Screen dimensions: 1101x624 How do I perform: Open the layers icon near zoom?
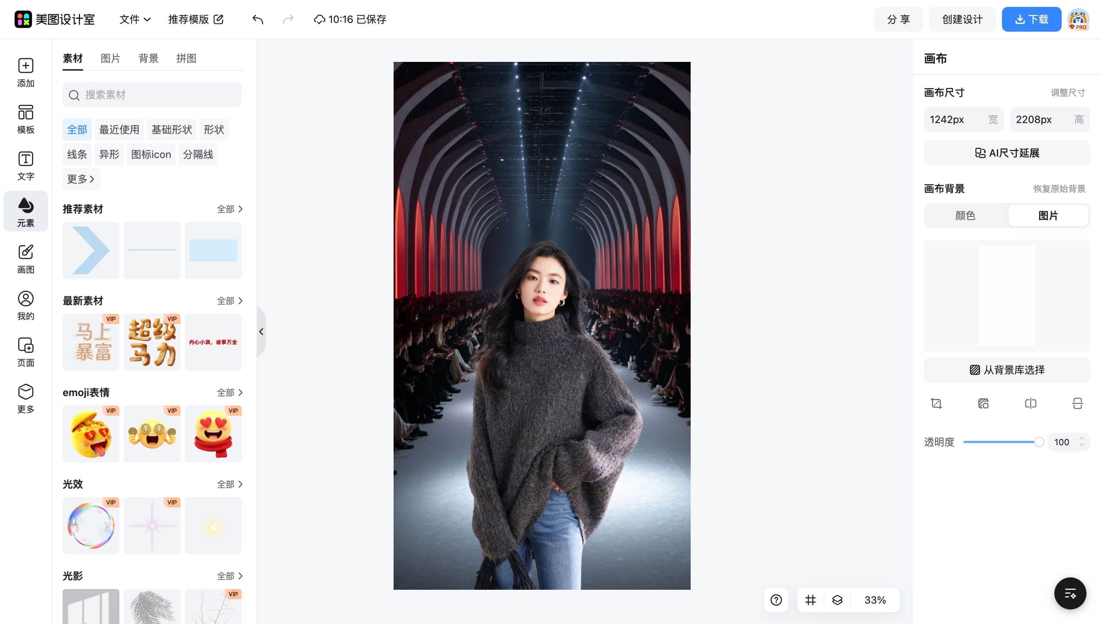tap(837, 600)
